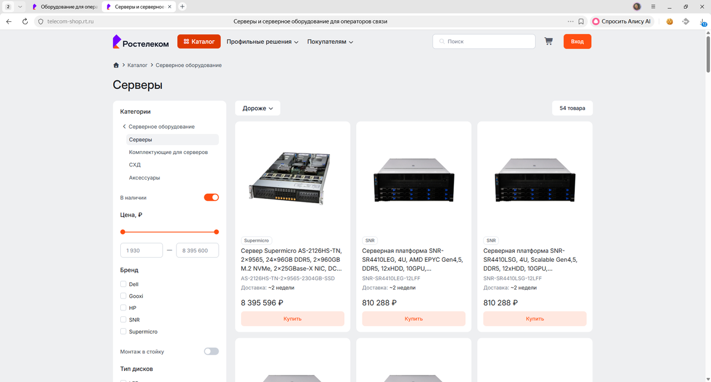Open the Сервер Supermicro AS-2126HS-TN title link
The width and height of the screenshot is (711, 382).
[292, 259]
